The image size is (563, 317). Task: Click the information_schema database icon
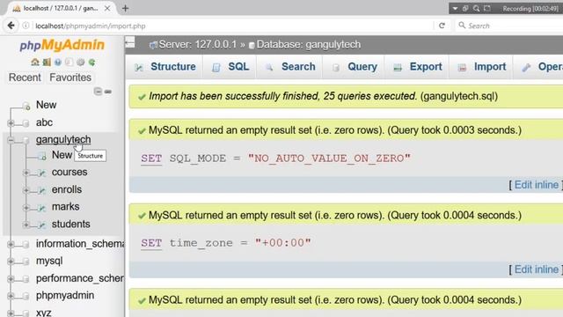tap(26, 245)
